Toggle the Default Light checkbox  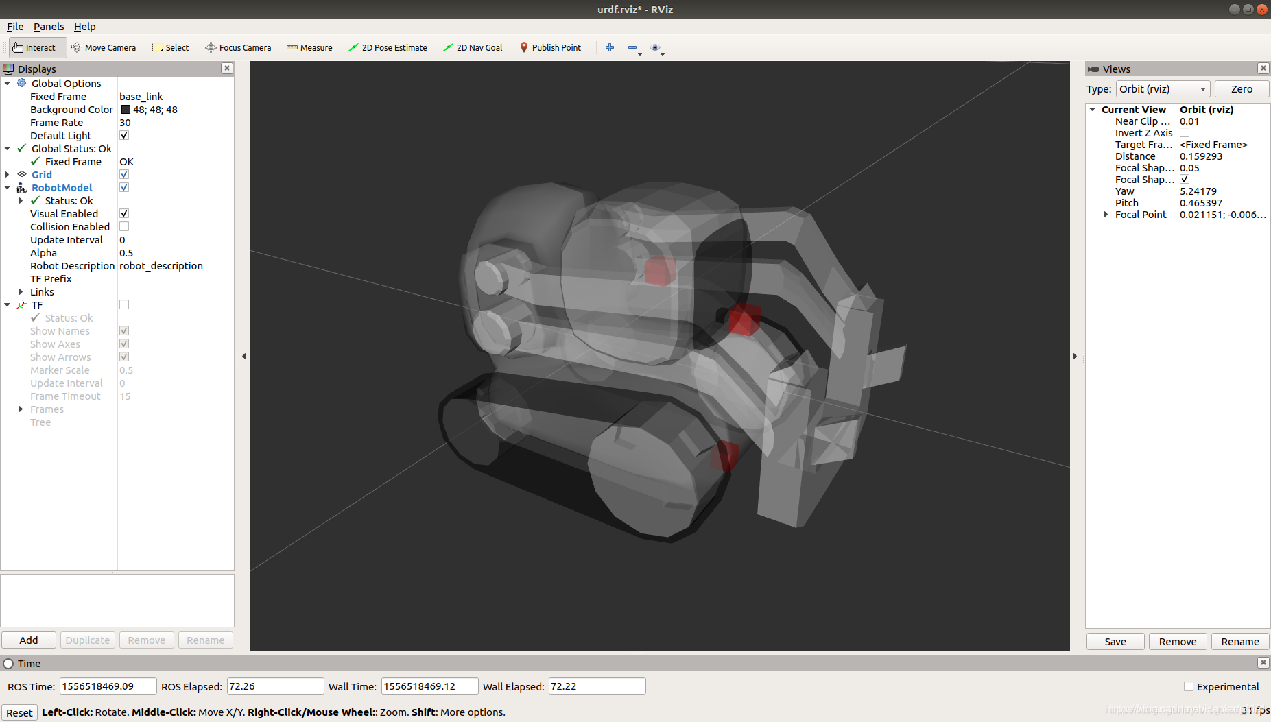point(124,135)
